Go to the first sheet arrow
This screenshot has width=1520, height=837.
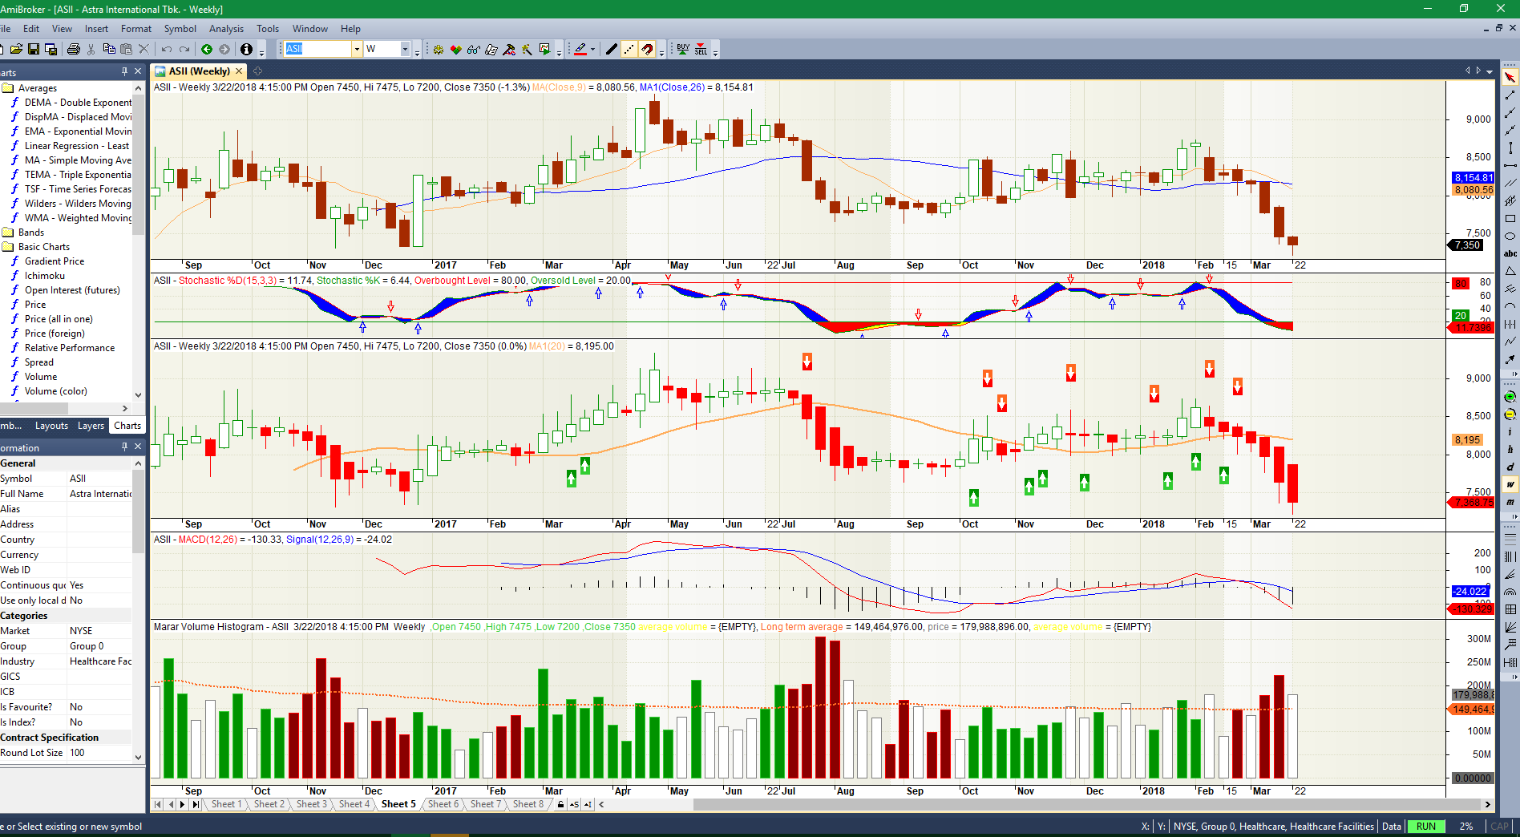point(158,804)
